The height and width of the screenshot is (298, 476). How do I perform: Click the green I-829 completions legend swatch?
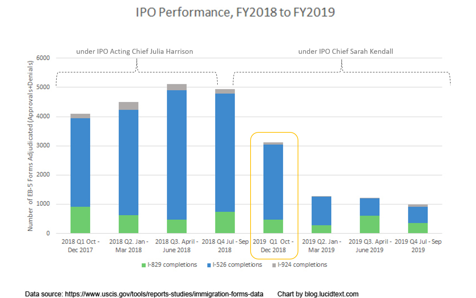point(143,265)
